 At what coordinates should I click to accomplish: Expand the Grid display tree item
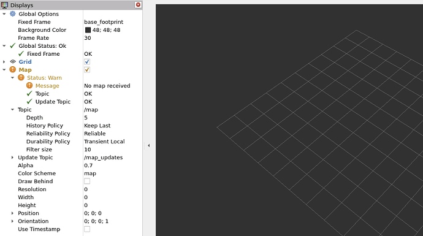click(4, 62)
